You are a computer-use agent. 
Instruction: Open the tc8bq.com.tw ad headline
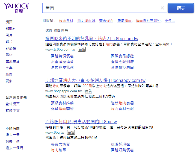[x=92, y=39]
